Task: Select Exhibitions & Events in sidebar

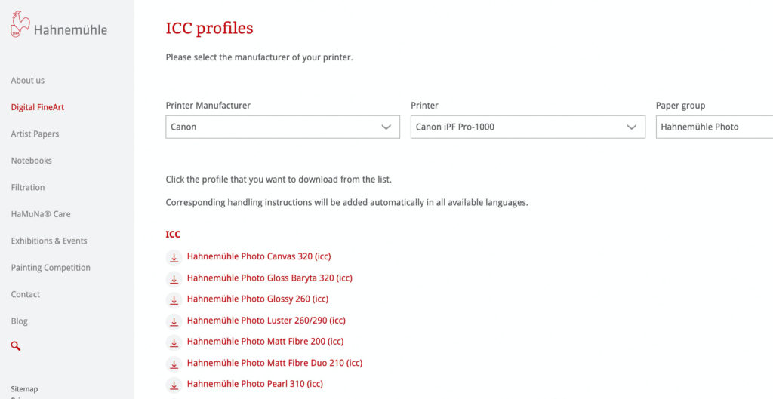Action: coord(49,241)
